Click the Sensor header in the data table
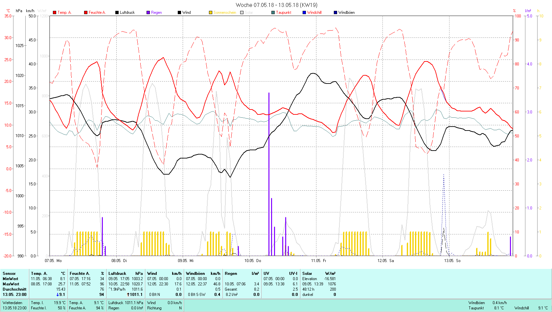552x312 pixels. [9, 274]
